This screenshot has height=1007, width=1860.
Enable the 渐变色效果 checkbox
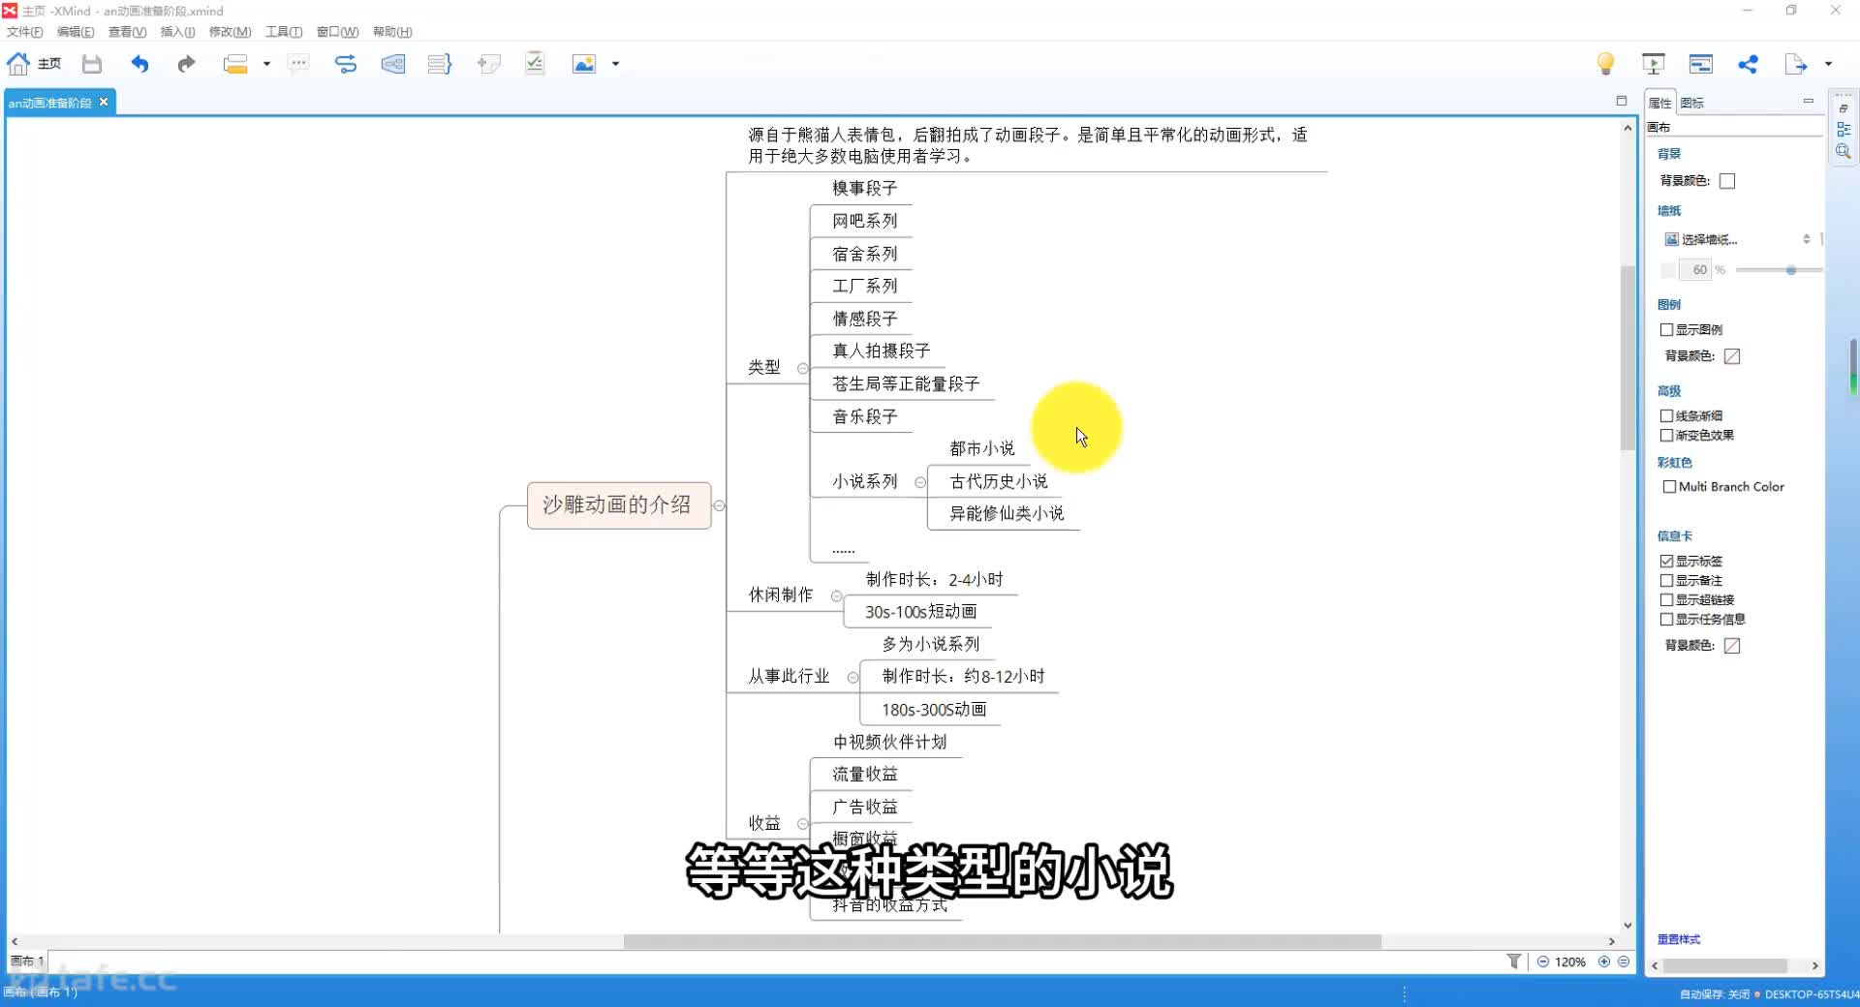(1667, 436)
